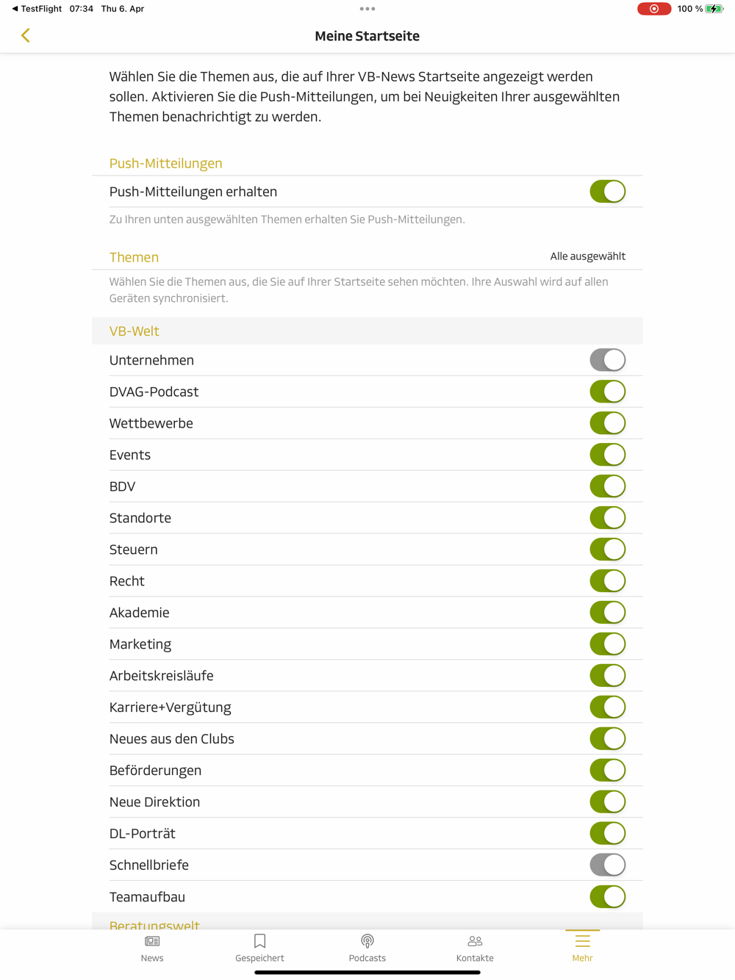Tap the Gespeichert tab label
The height and width of the screenshot is (980, 735).
259,958
